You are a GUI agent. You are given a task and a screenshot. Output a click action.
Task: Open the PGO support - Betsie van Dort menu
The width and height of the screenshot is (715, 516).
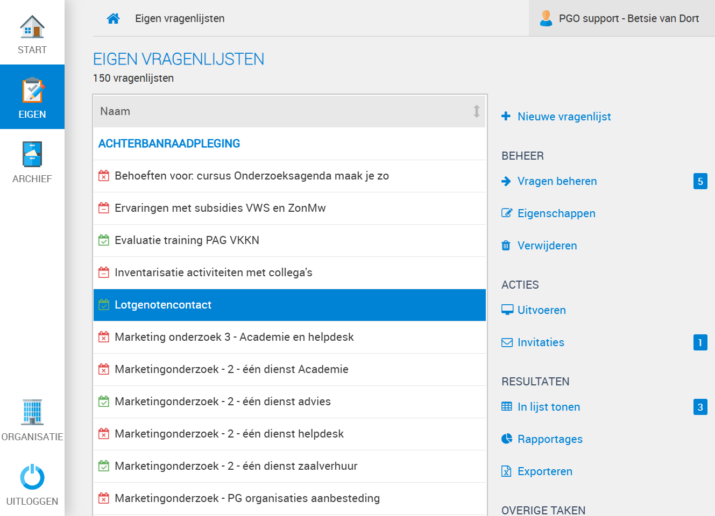click(x=622, y=18)
